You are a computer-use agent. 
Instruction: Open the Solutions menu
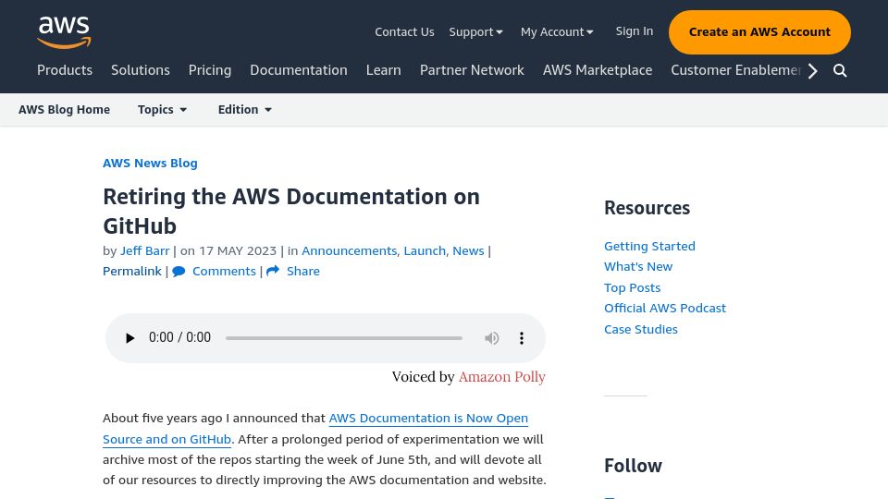click(141, 70)
